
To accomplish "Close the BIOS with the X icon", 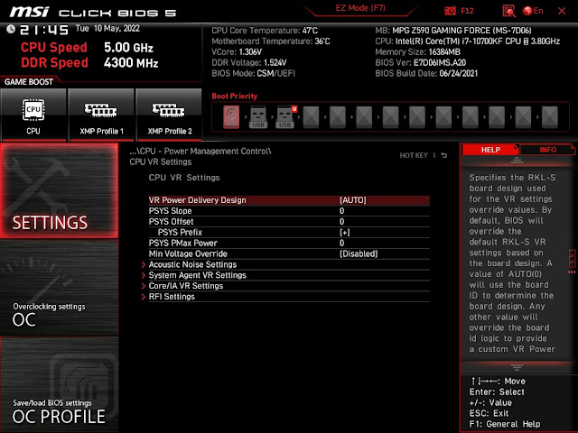I will [562, 11].
